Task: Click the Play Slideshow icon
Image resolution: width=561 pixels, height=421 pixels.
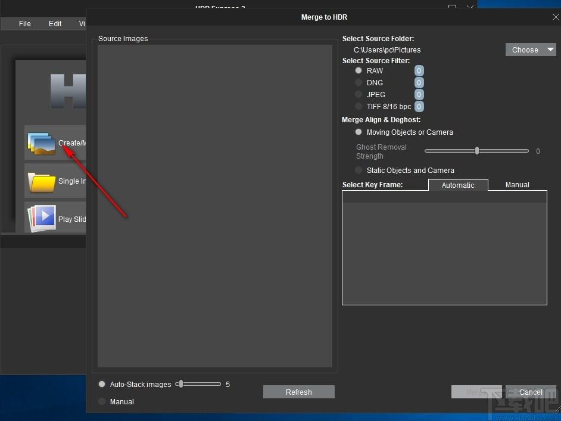Action: (x=42, y=218)
